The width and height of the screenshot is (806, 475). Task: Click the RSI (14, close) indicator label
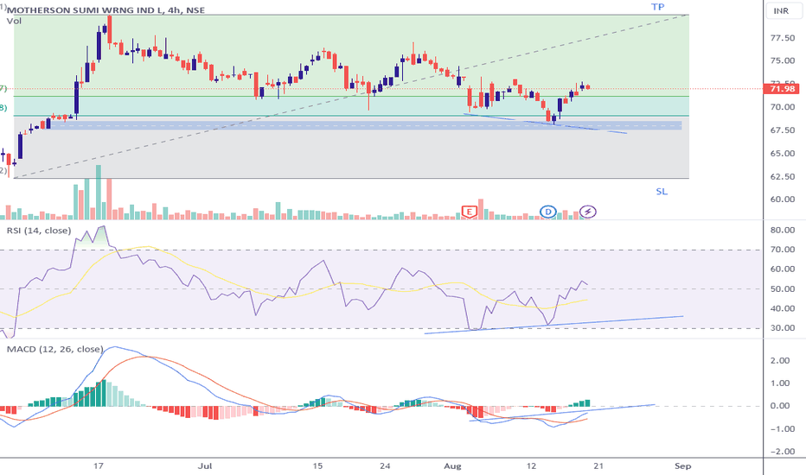pos(39,231)
